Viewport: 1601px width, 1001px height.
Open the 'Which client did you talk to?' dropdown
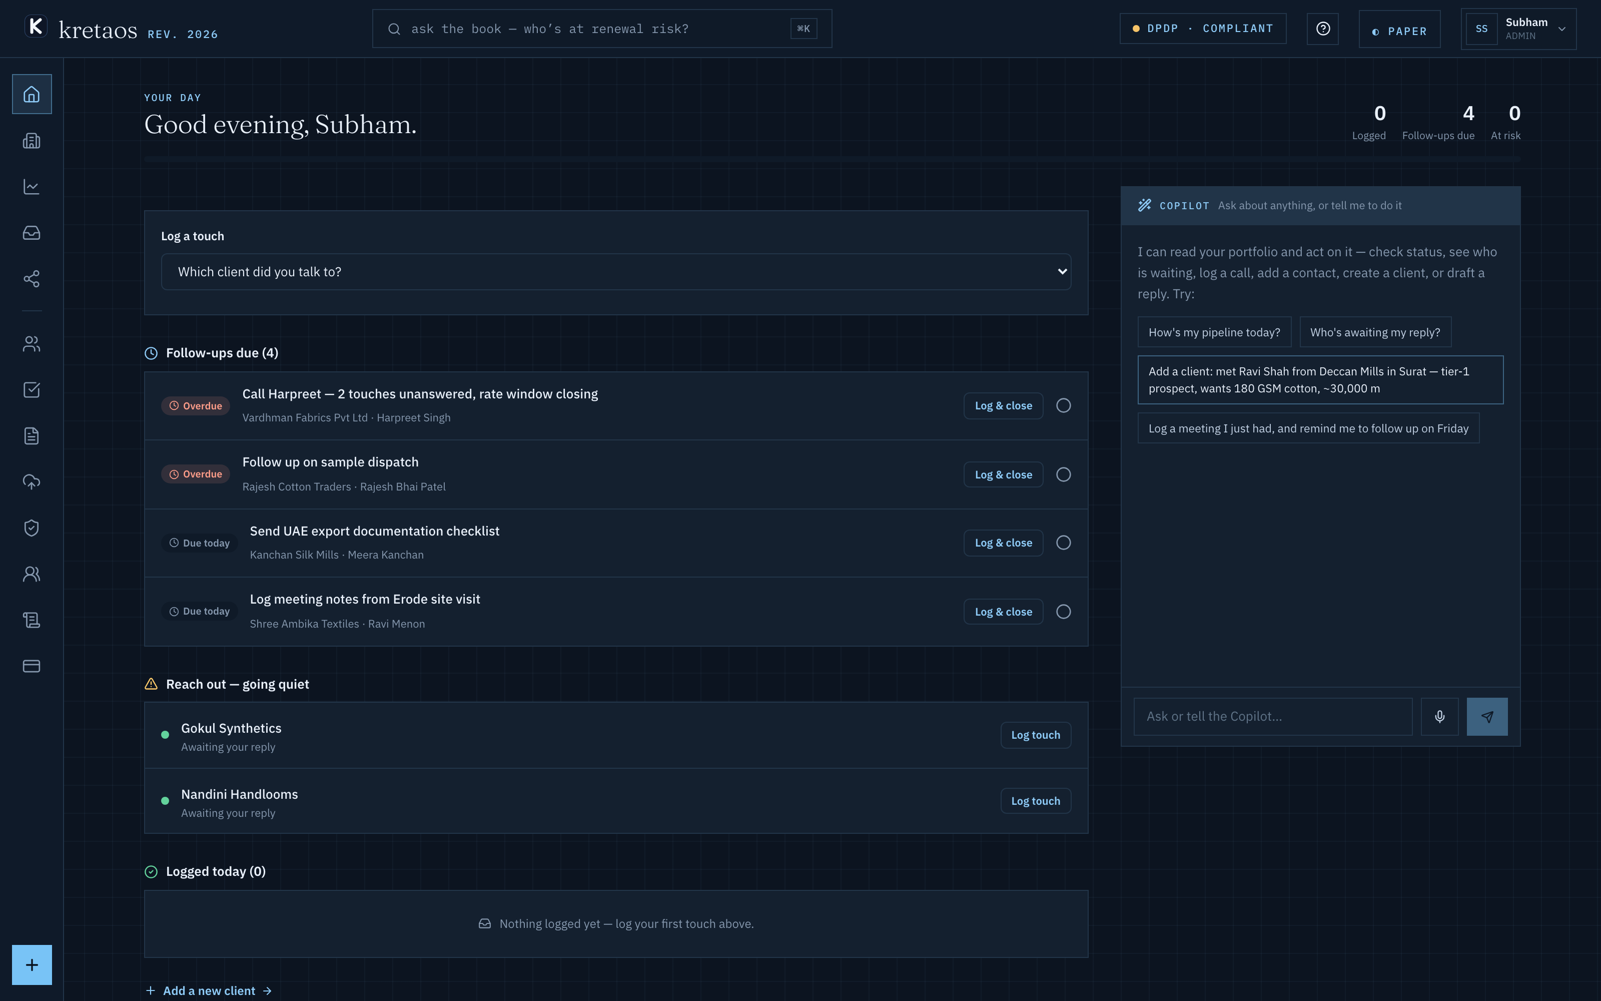click(616, 271)
